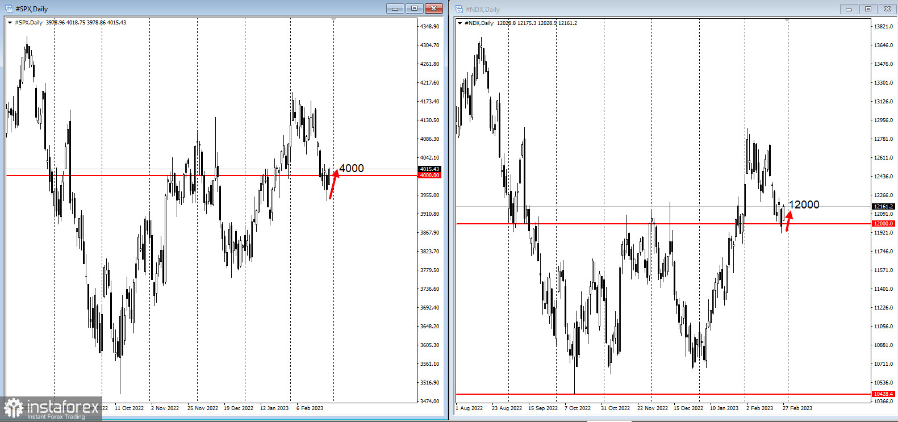898x422 pixels.
Task: Click the '27 Feb 2023' date on NDX time axis
Action: pyautogui.click(x=797, y=408)
